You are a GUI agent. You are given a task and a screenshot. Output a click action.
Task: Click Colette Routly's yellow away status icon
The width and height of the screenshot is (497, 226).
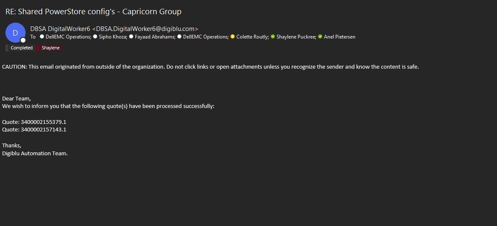coord(233,37)
